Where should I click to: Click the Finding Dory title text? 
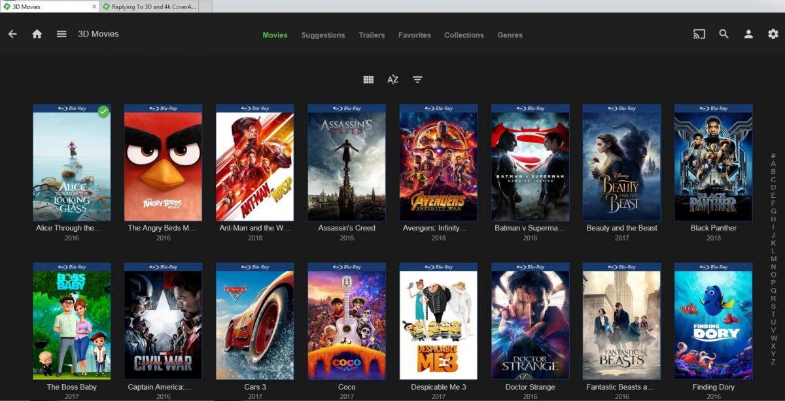tap(714, 387)
